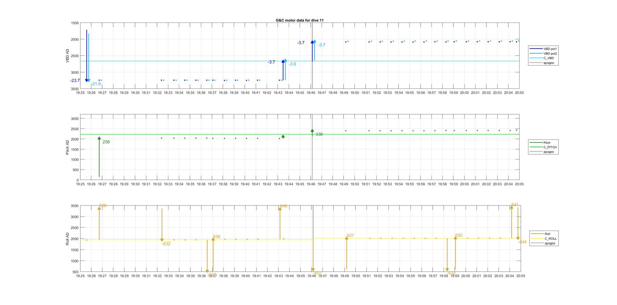Click the '3500' y-tick on VBD axis

click(x=74, y=89)
